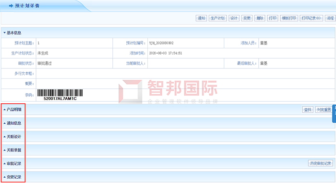
Task: Click the 通知 button in the toolbar
Action: point(201,18)
